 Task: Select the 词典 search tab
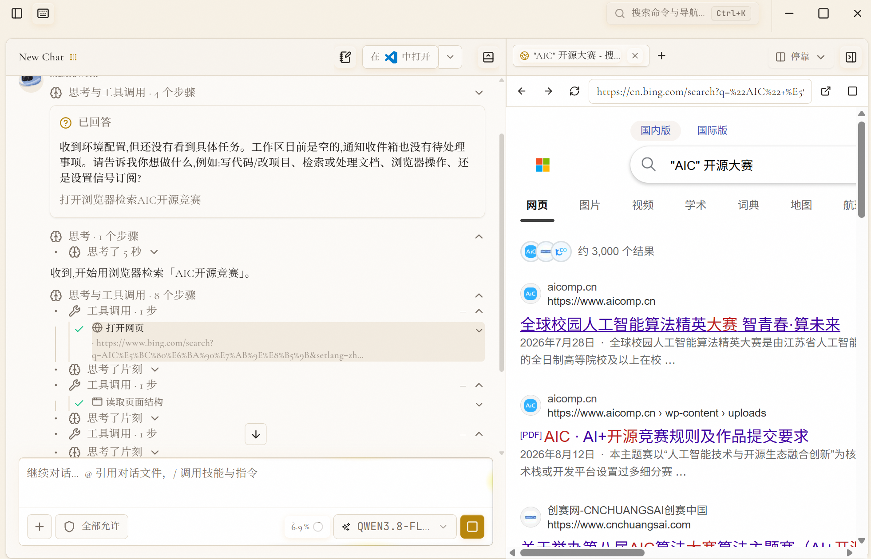point(748,205)
